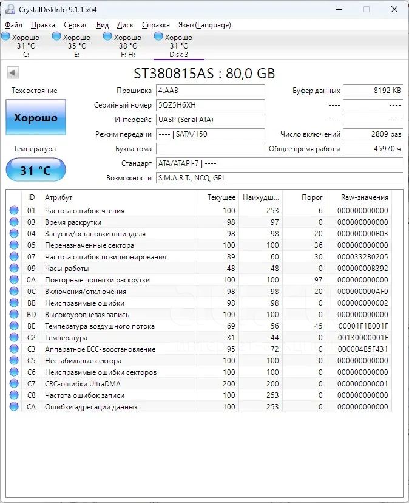
Task: Click the blue status icon for attribute 01
Action: (14, 210)
